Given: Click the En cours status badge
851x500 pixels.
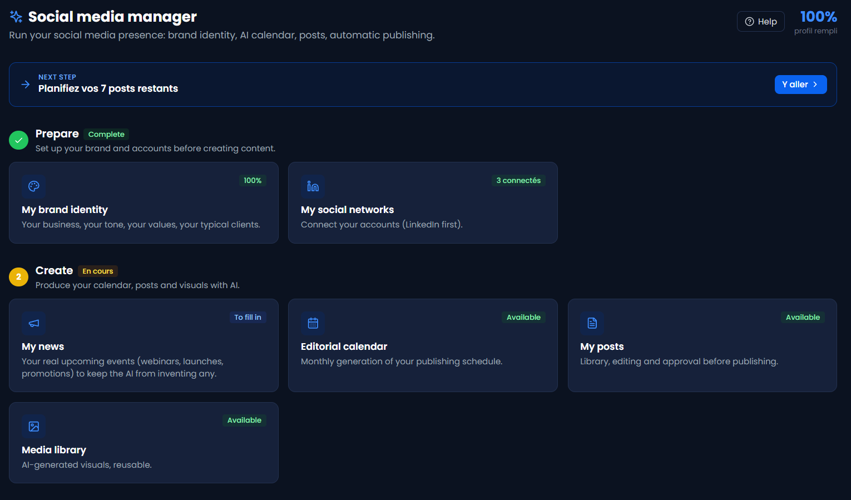Looking at the screenshot, I should 98,271.
